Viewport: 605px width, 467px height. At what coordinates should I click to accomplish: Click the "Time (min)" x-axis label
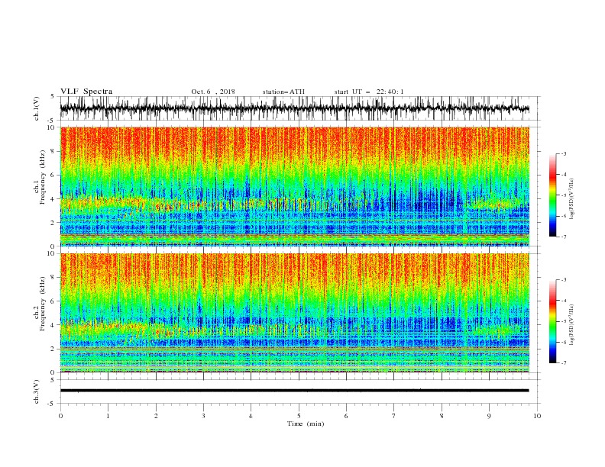click(306, 424)
